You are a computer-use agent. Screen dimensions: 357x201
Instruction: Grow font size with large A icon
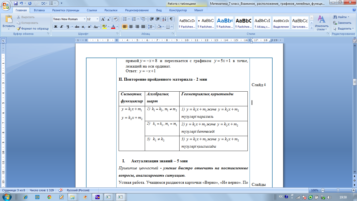(x=103, y=19)
